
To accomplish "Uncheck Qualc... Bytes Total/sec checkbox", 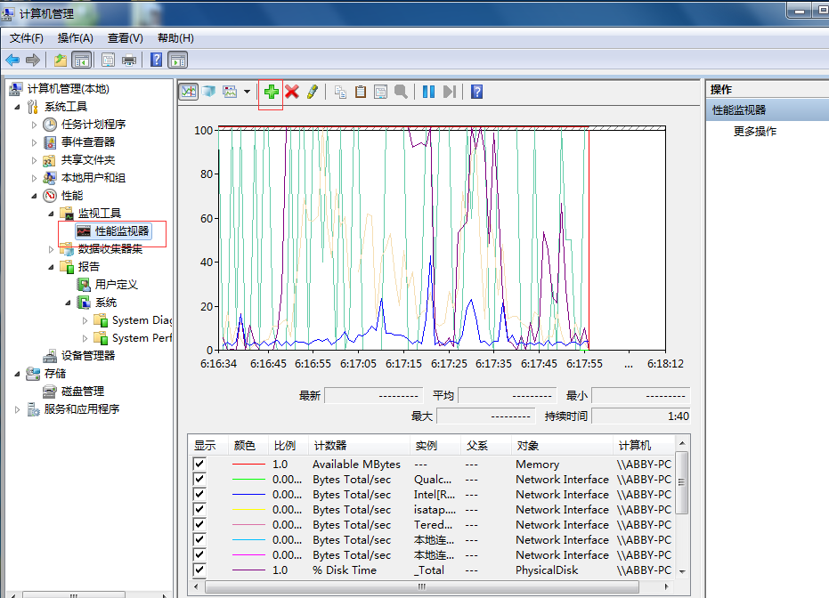I will (x=199, y=479).
